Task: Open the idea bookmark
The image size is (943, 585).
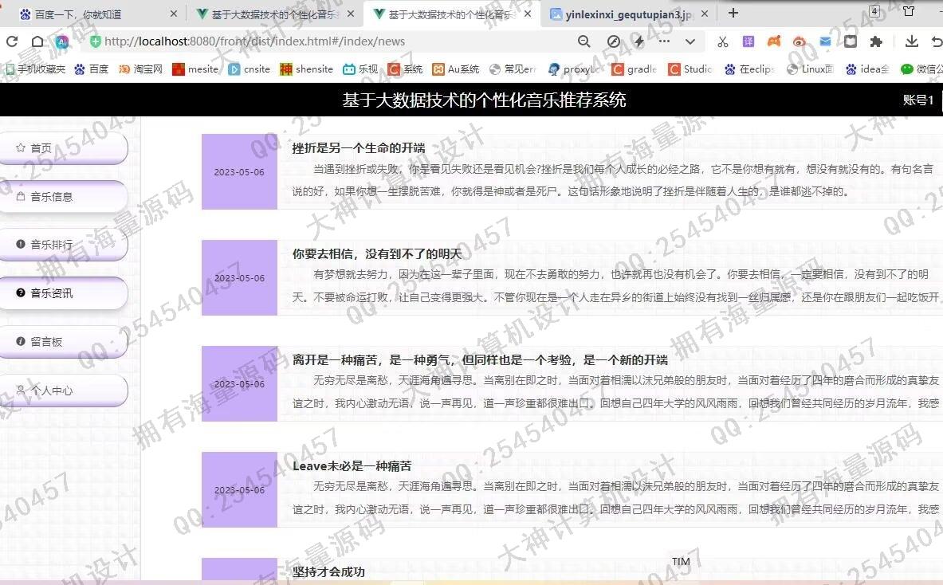Action: pos(867,69)
